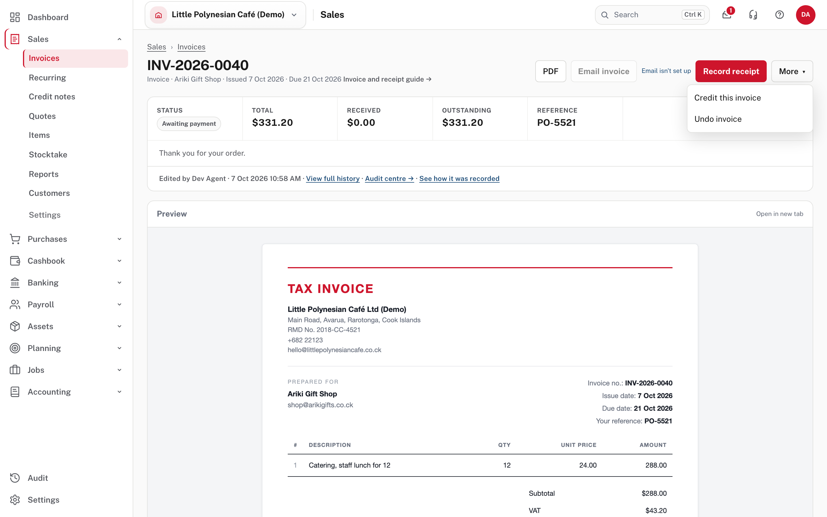Viewport: 827px width, 517px height.
Task: Open the notifications inbox icon
Action: [x=727, y=15]
